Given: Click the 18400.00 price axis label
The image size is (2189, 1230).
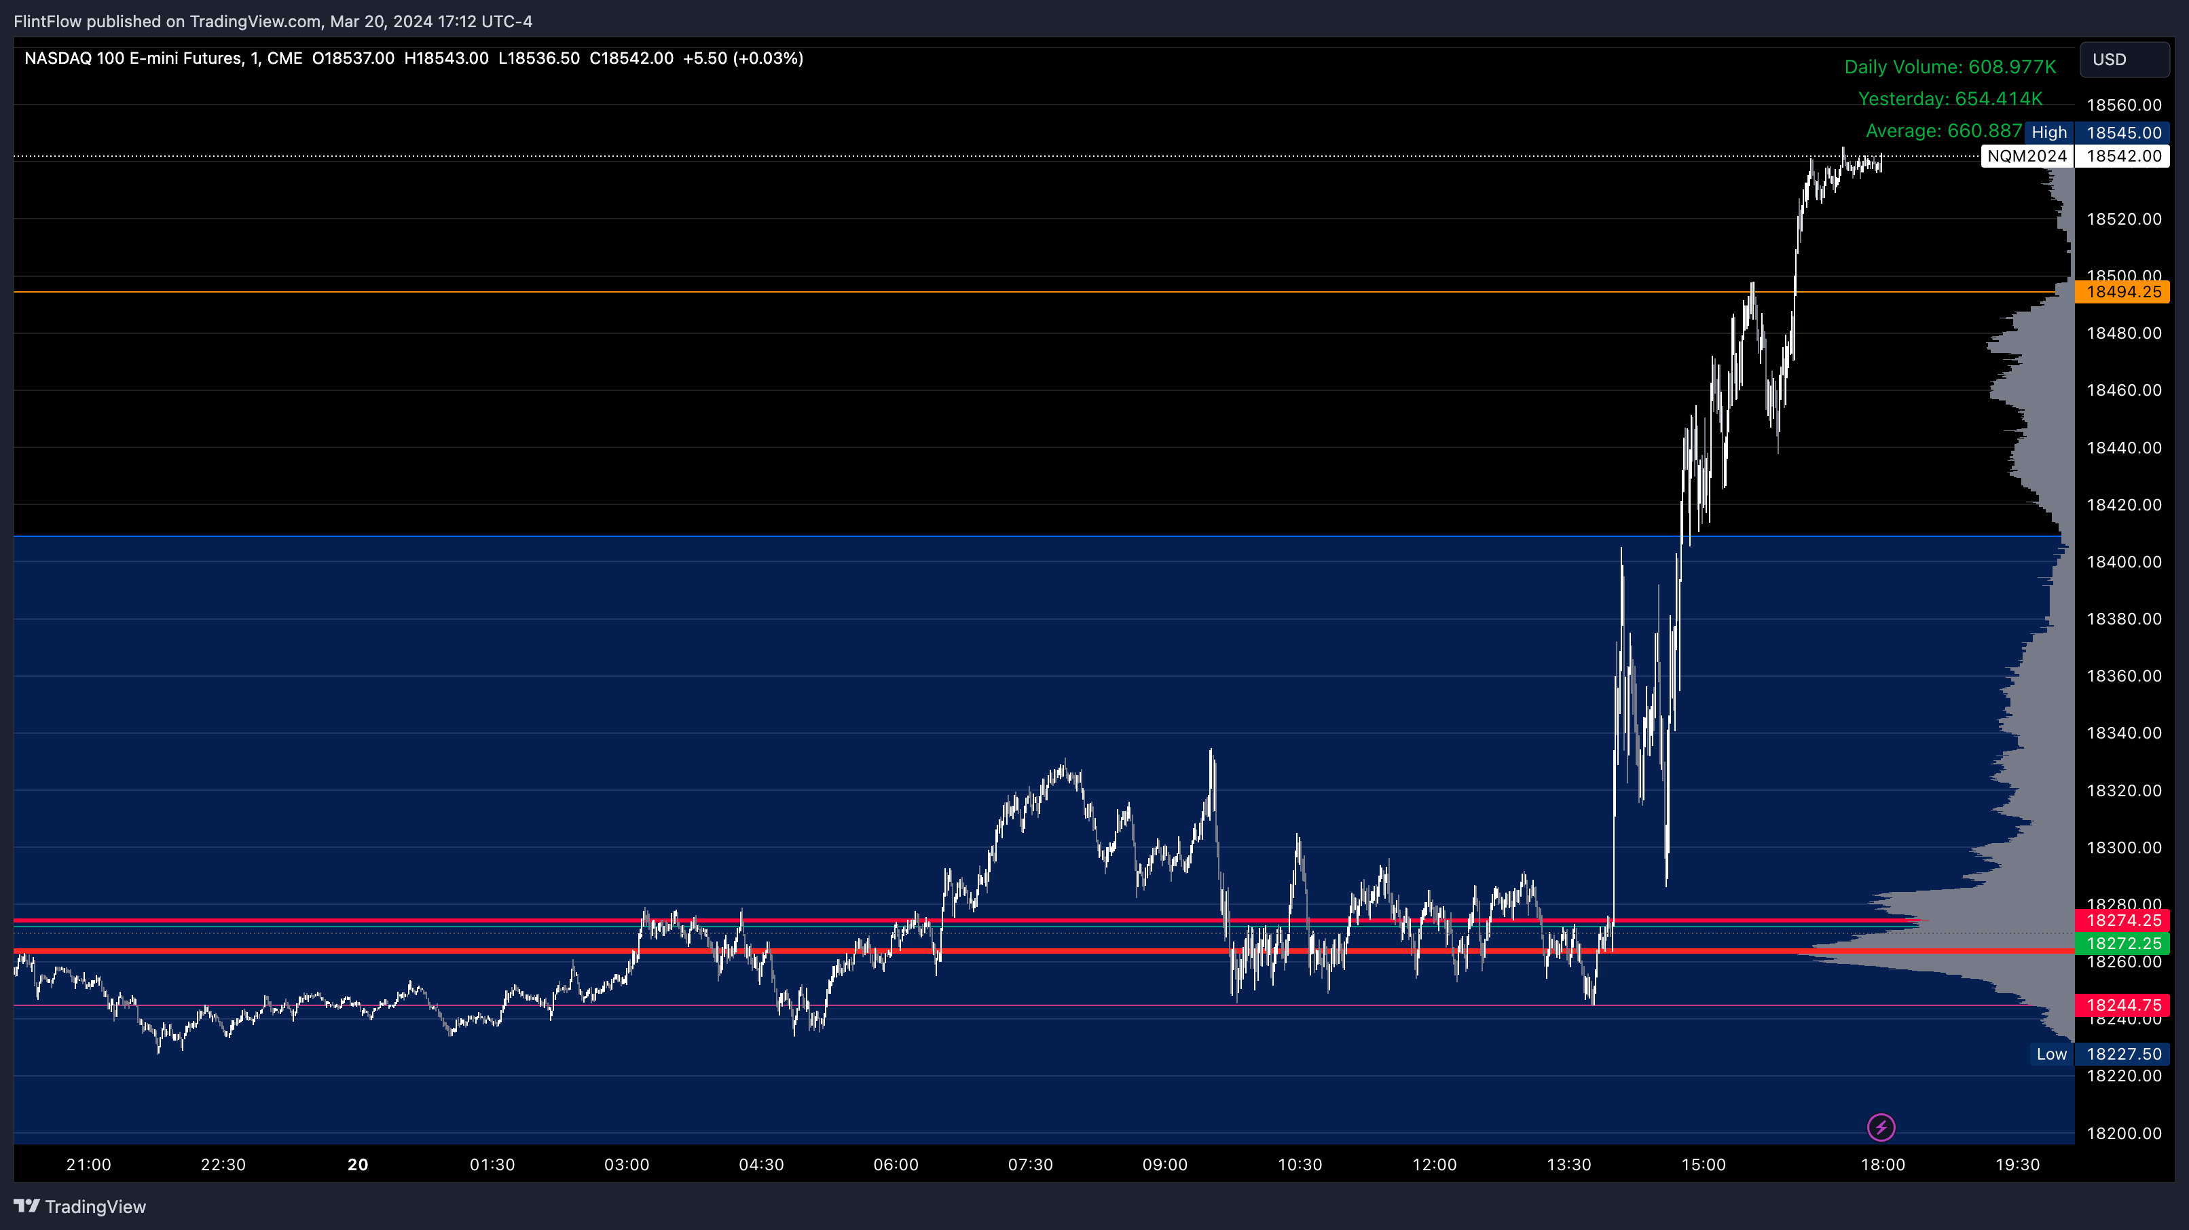Looking at the screenshot, I should pyautogui.click(x=2124, y=561).
